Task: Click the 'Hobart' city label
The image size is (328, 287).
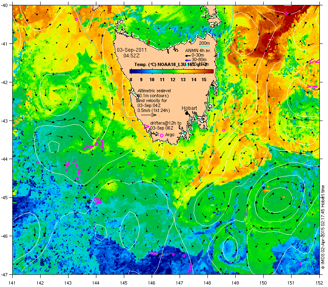Action: pyautogui.click(x=189, y=108)
